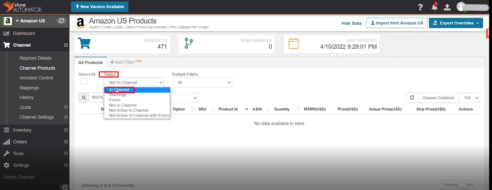Click the search magnifier icon
492x190 pixels.
pyautogui.click(x=84, y=97)
